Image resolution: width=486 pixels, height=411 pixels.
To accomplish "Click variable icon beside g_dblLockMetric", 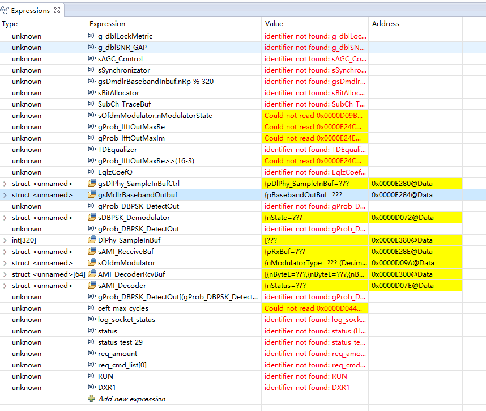I will point(92,36).
